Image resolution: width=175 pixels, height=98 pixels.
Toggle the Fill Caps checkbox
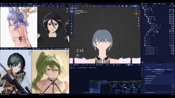pyautogui.click(x=156, y=73)
